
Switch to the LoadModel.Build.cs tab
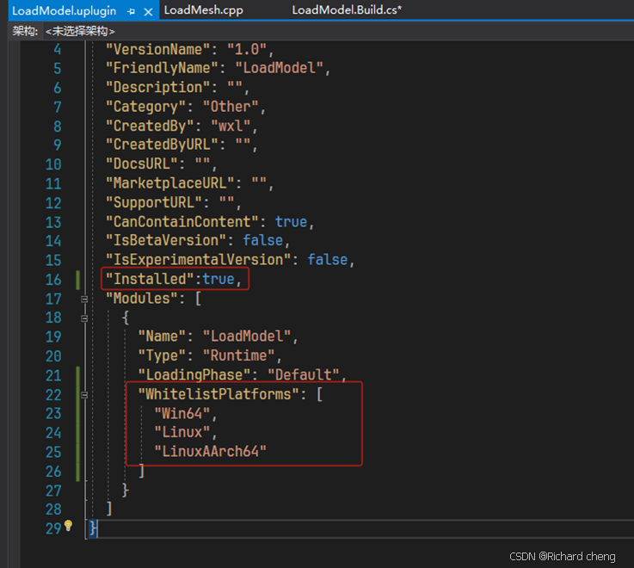tap(347, 10)
